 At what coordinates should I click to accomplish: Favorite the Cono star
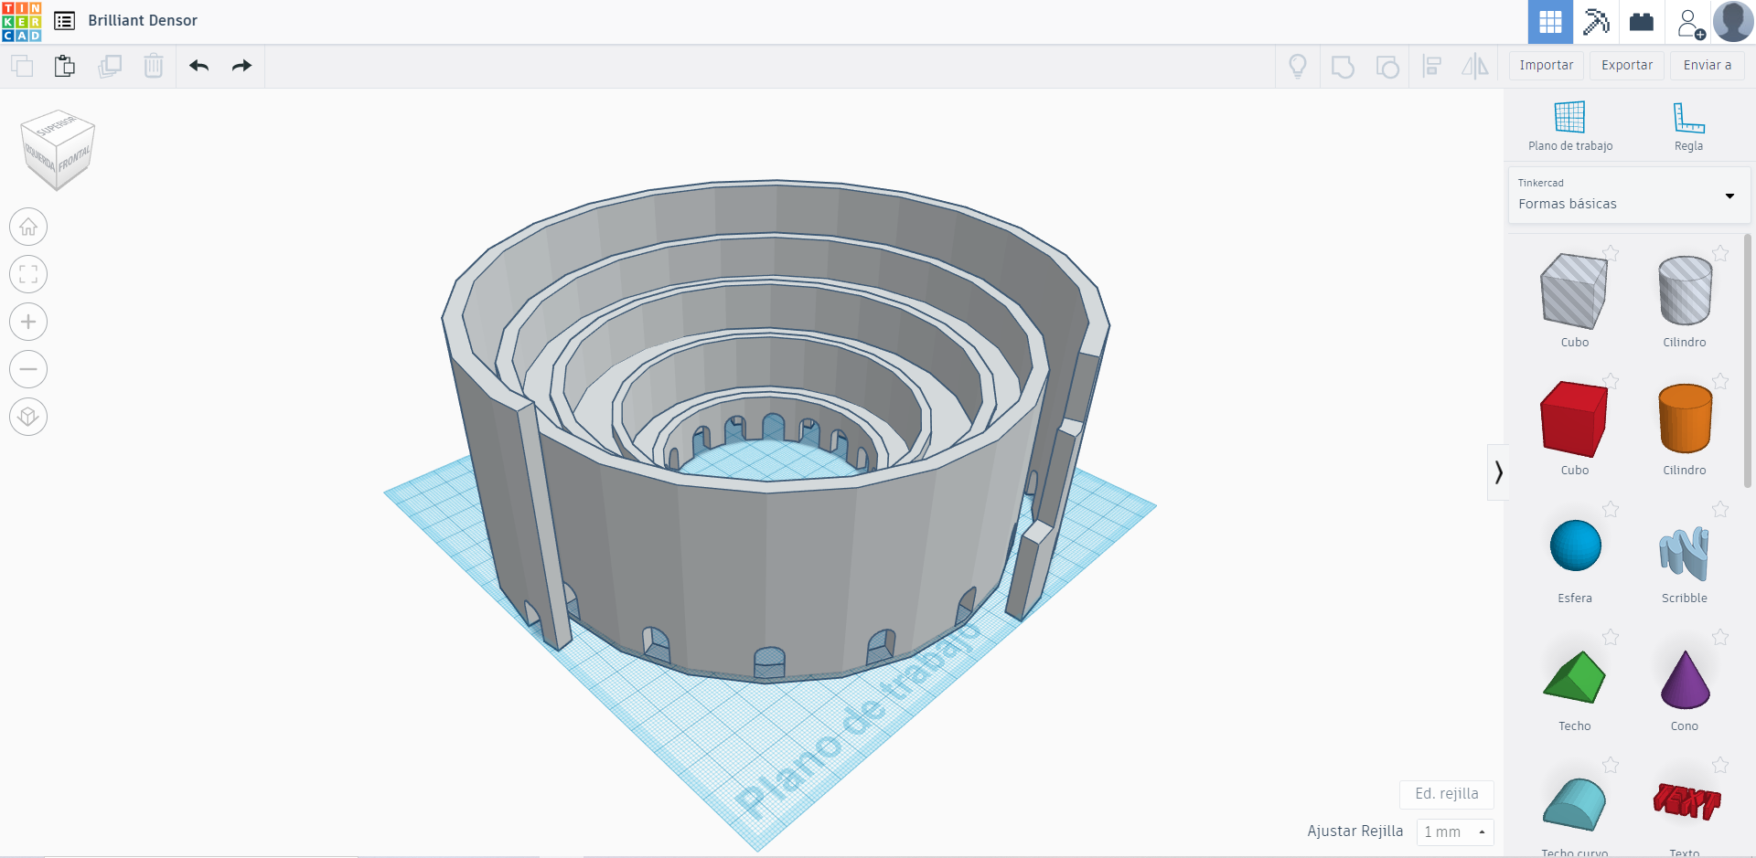(1720, 637)
